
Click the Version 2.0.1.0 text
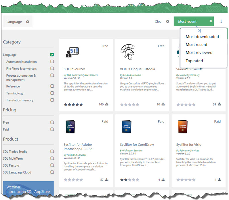coord(72,78)
